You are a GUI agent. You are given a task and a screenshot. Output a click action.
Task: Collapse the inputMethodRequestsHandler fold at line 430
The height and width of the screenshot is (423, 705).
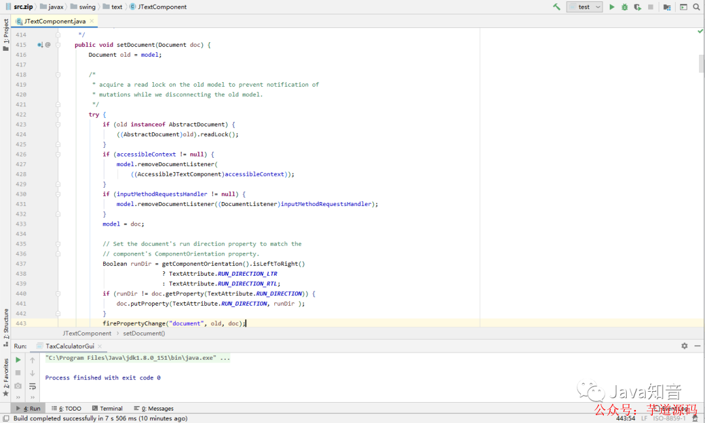pyautogui.click(x=58, y=194)
